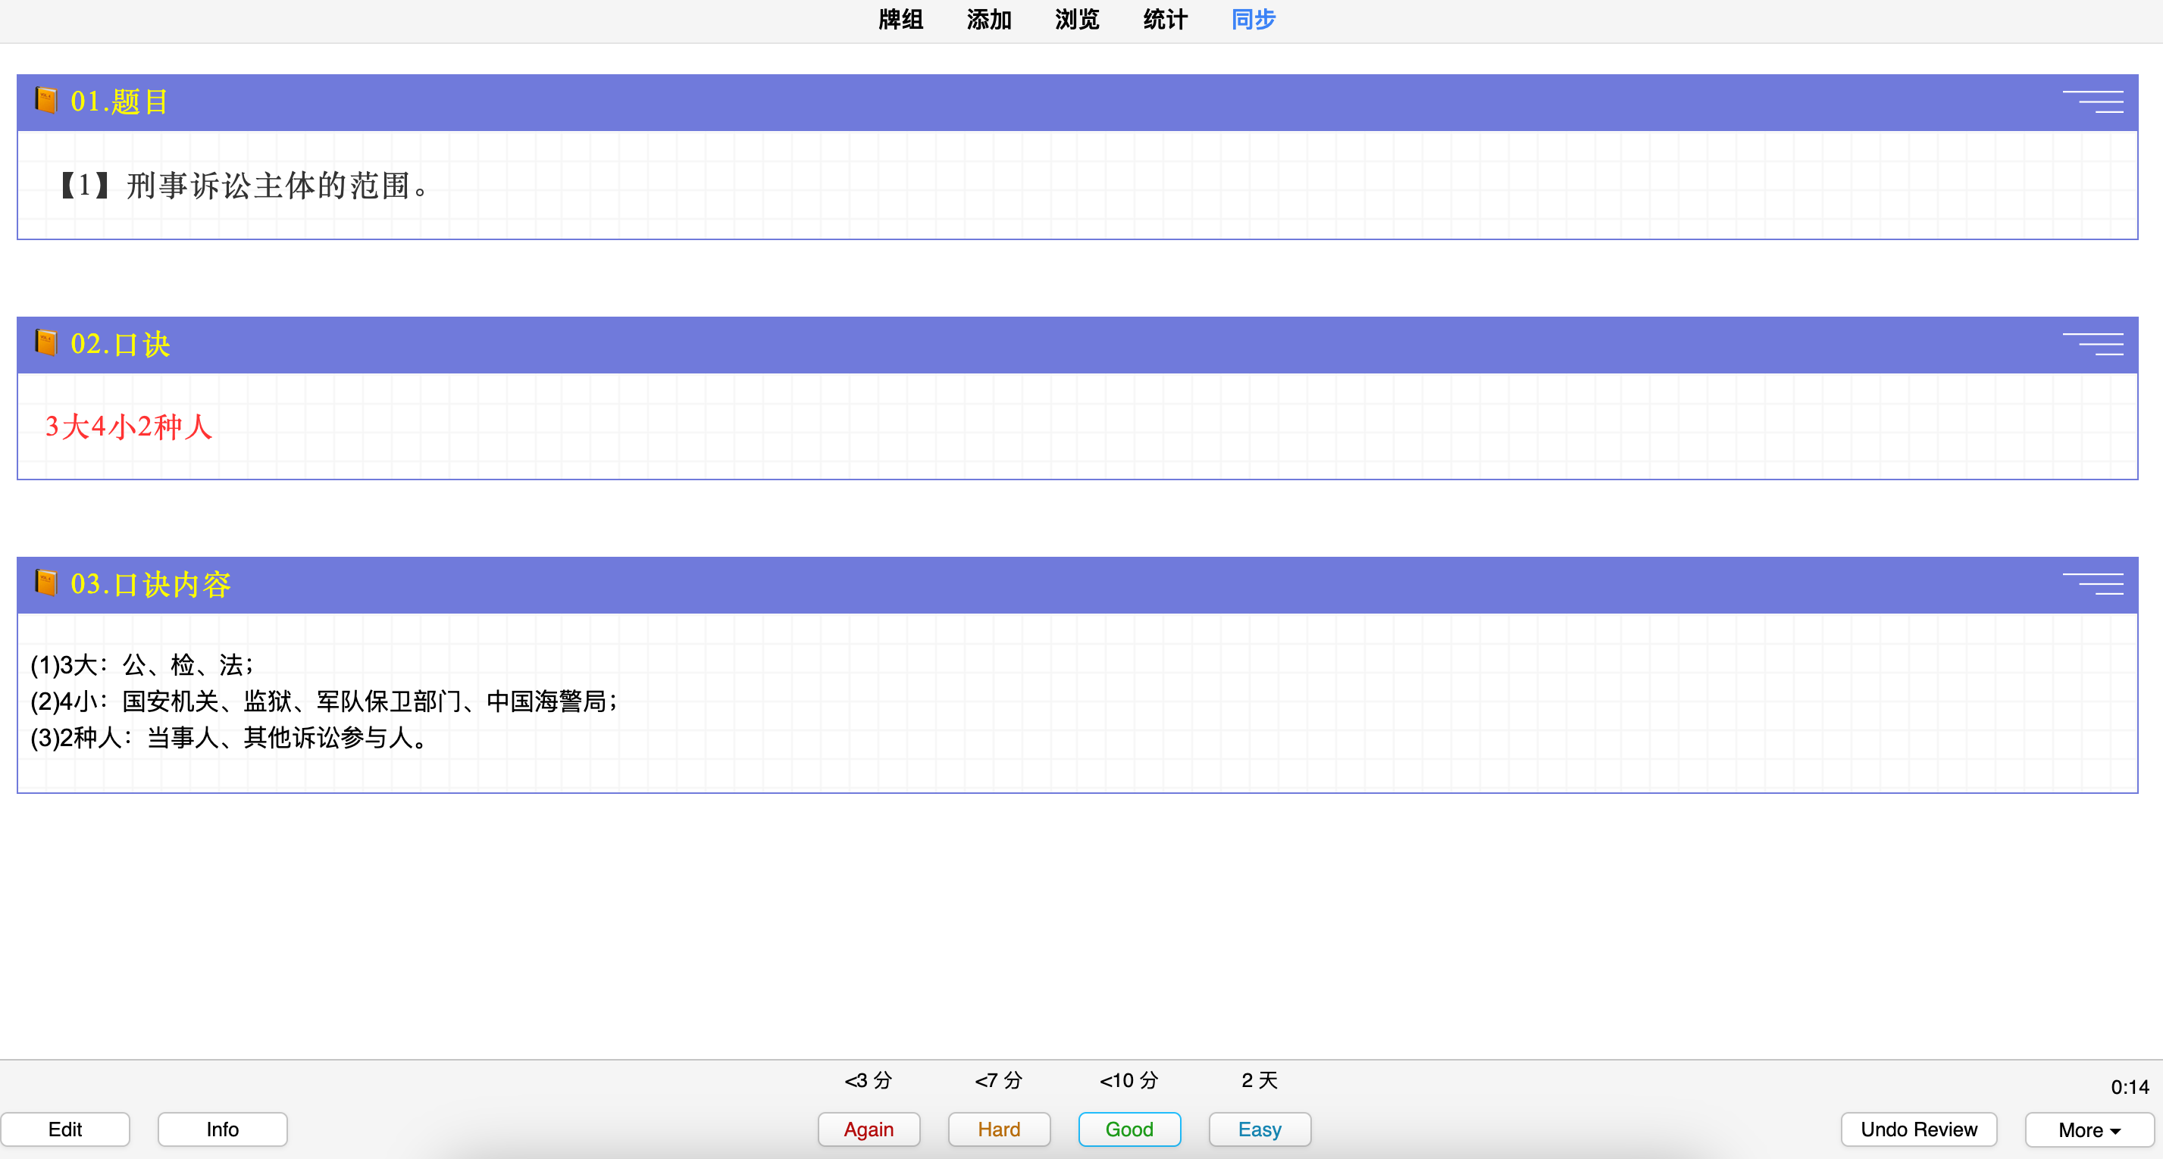Click the 02.口诀 header title
This screenshot has height=1159, width=2163.
tap(120, 344)
